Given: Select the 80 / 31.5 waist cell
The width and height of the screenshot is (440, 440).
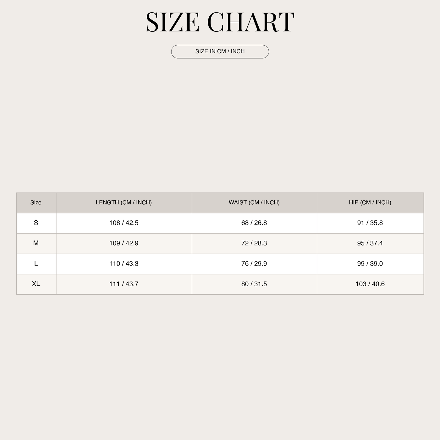Looking at the screenshot, I should (254, 284).
